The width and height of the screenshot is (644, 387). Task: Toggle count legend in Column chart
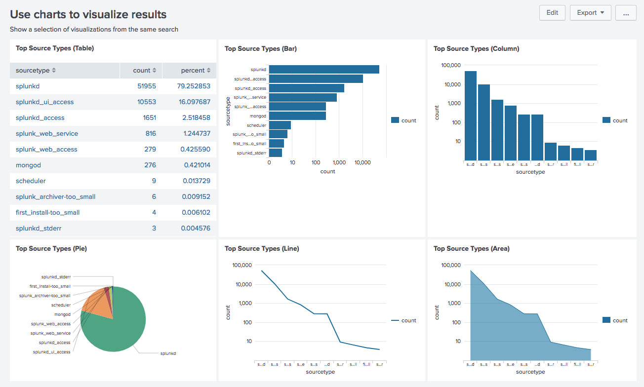coord(615,120)
